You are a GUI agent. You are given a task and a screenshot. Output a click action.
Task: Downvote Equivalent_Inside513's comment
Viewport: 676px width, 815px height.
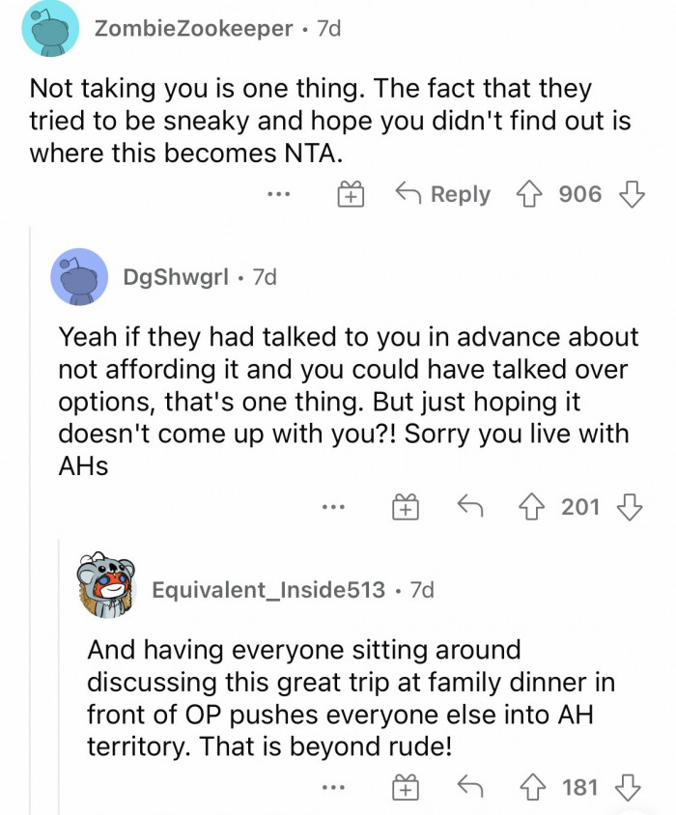[632, 787]
